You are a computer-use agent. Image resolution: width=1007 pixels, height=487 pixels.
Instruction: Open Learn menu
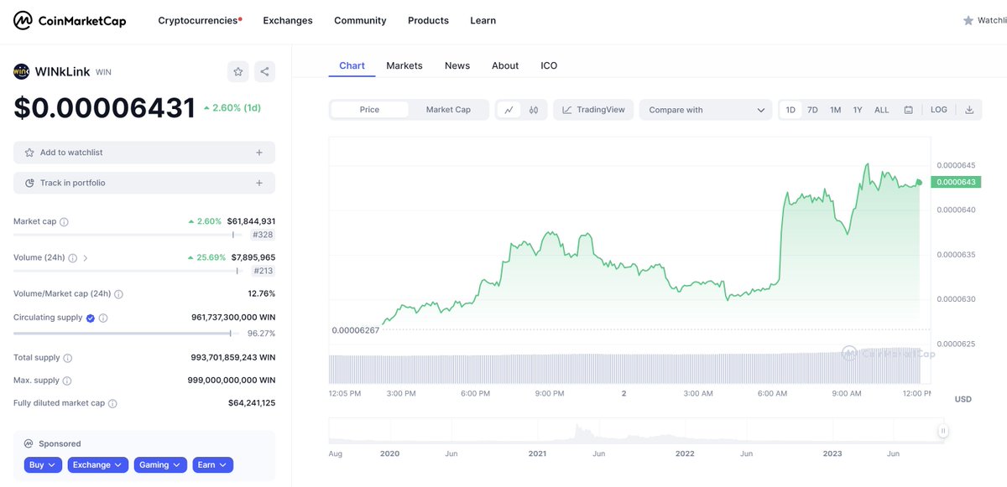click(483, 20)
